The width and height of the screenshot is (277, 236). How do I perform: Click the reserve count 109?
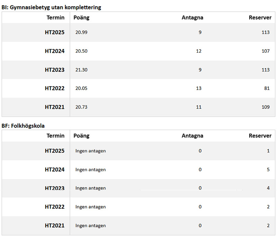pyautogui.click(x=266, y=107)
